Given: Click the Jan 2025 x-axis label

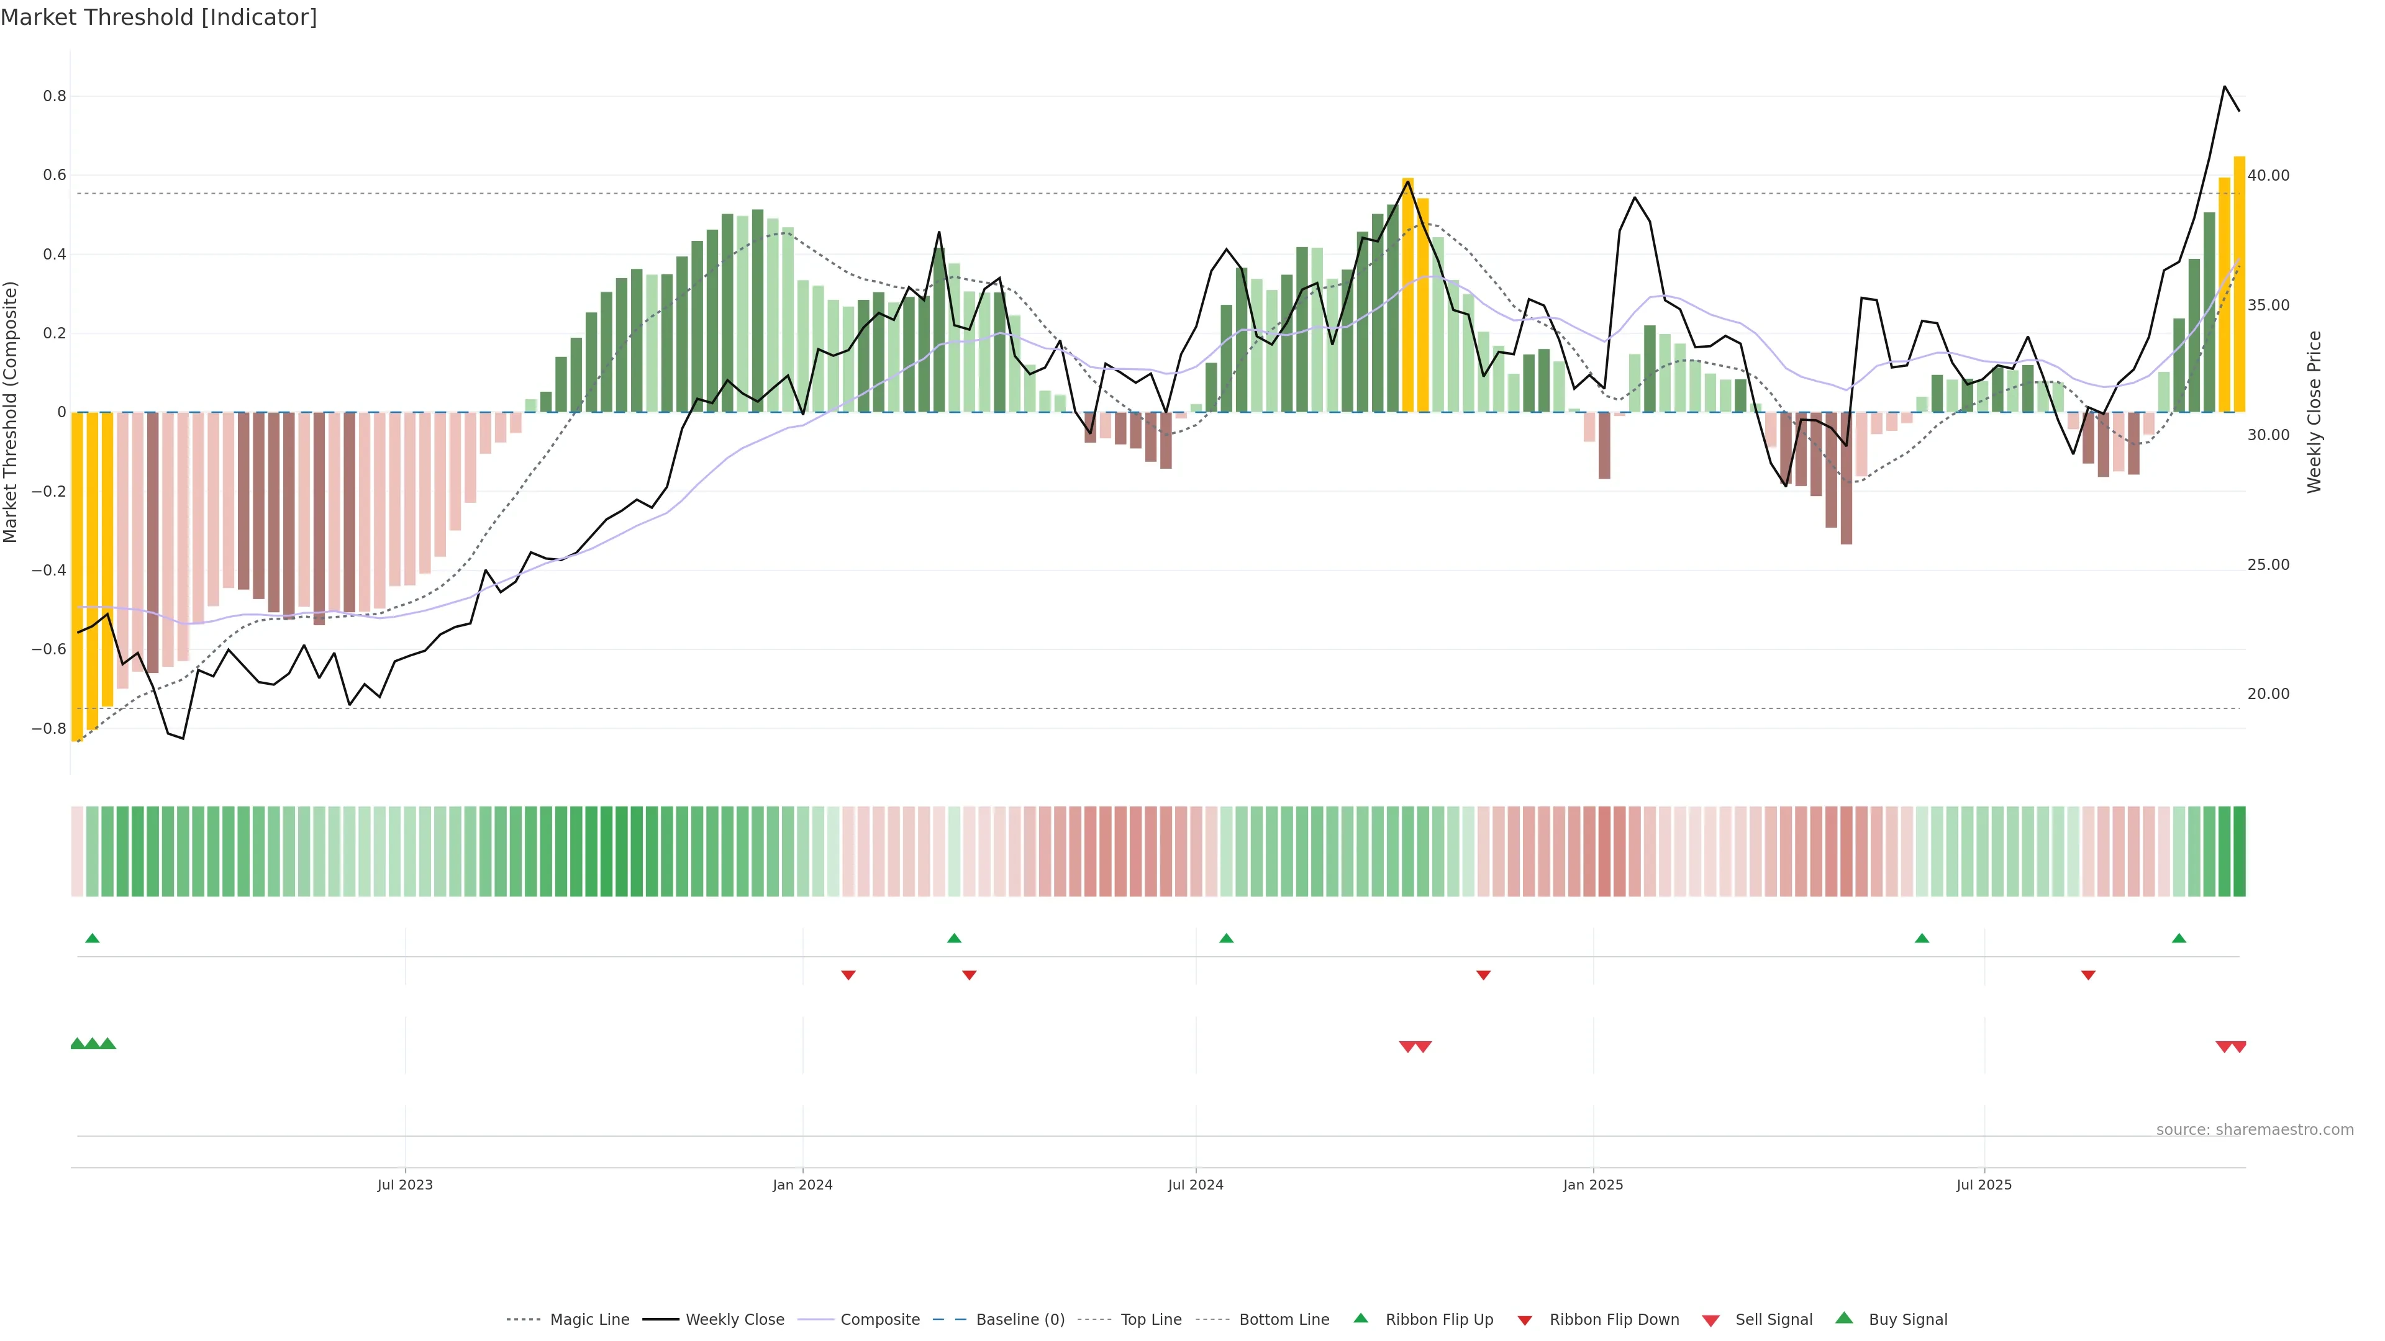Looking at the screenshot, I should pos(1592,1185).
